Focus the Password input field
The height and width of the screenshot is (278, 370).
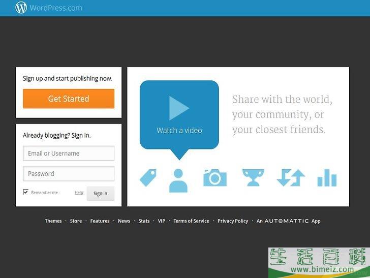tap(69, 174)
